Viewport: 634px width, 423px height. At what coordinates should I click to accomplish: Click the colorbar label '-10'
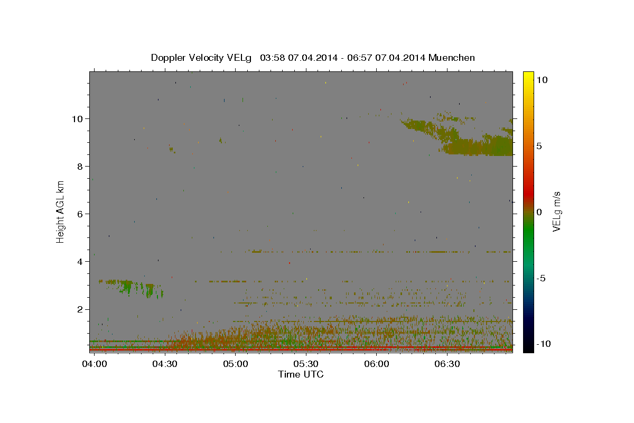coord(544,344)
